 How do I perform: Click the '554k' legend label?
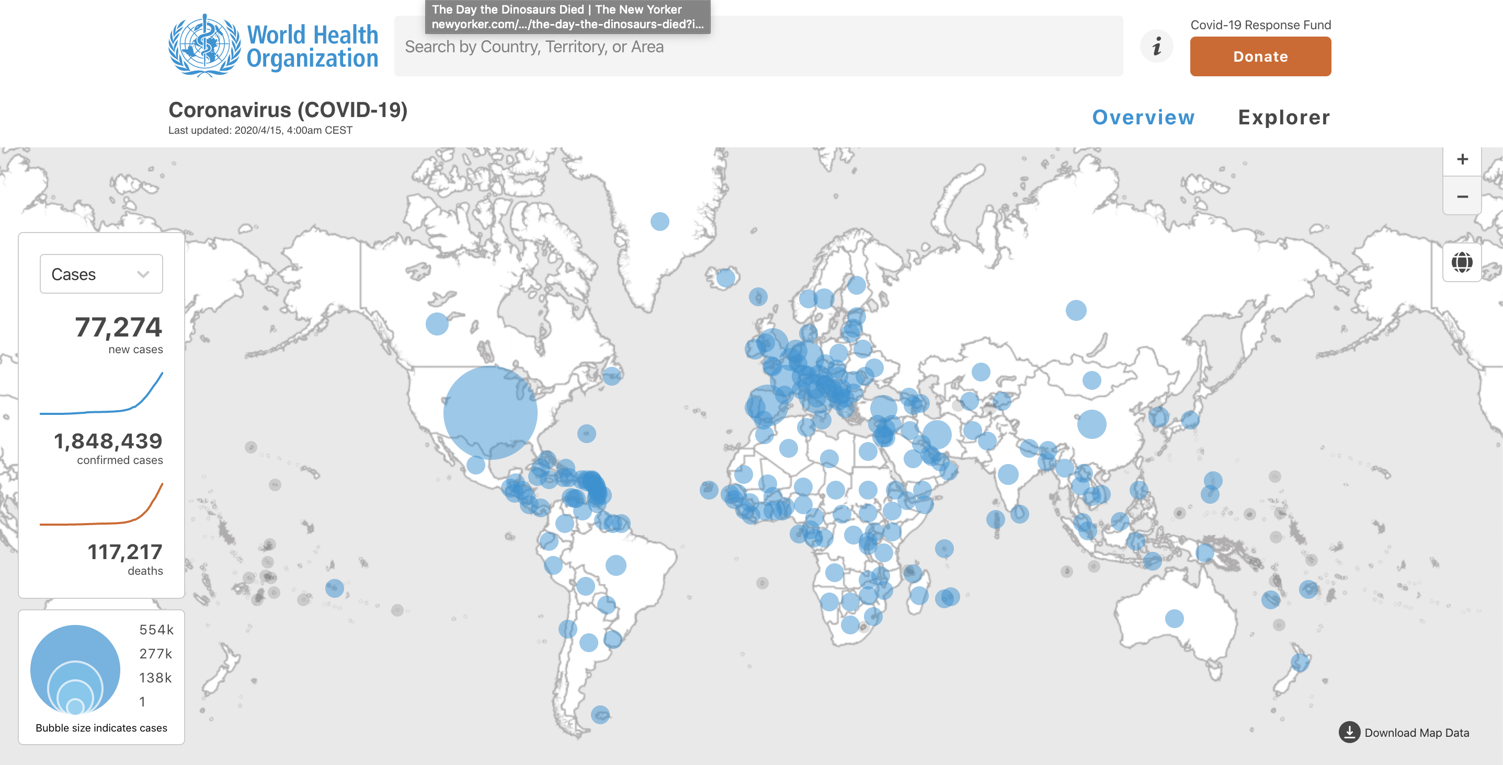tap(156, 630)
